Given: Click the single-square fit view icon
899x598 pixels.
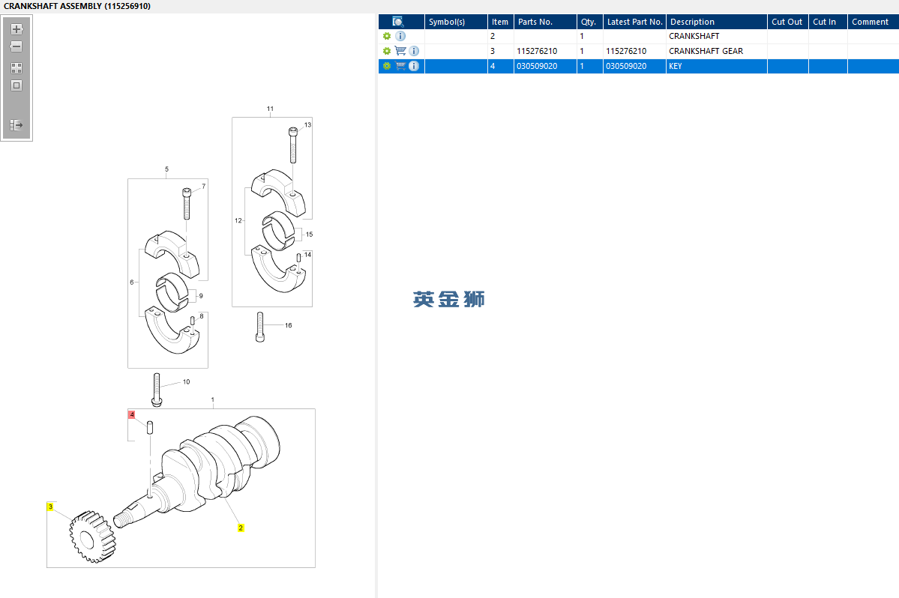Looking at the screenshot, I should [16, 85].
